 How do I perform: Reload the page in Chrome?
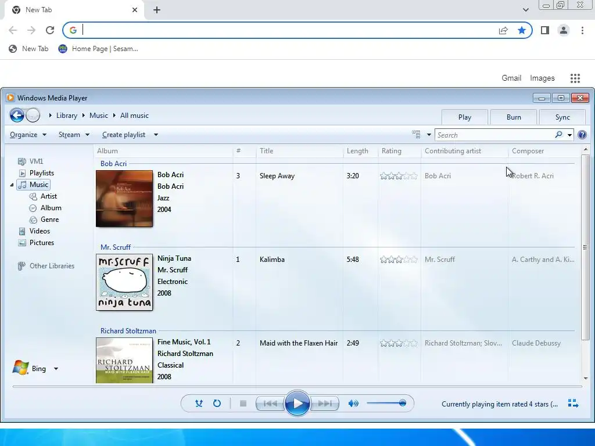pyautogui.click(x=50, y=30)
